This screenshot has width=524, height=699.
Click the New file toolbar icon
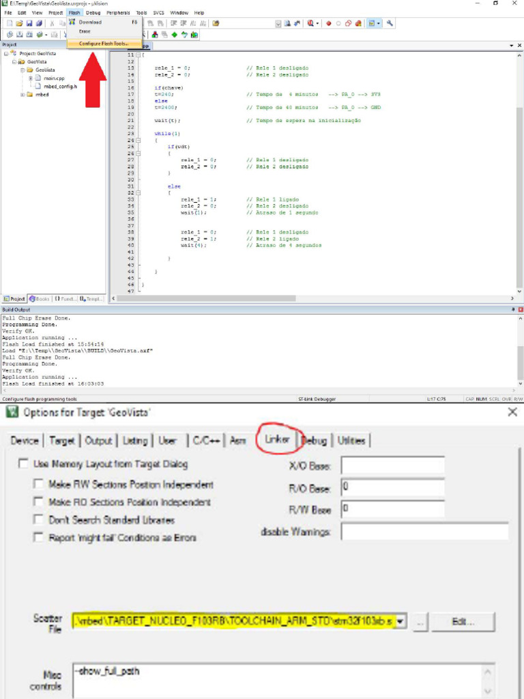point(10,23)
